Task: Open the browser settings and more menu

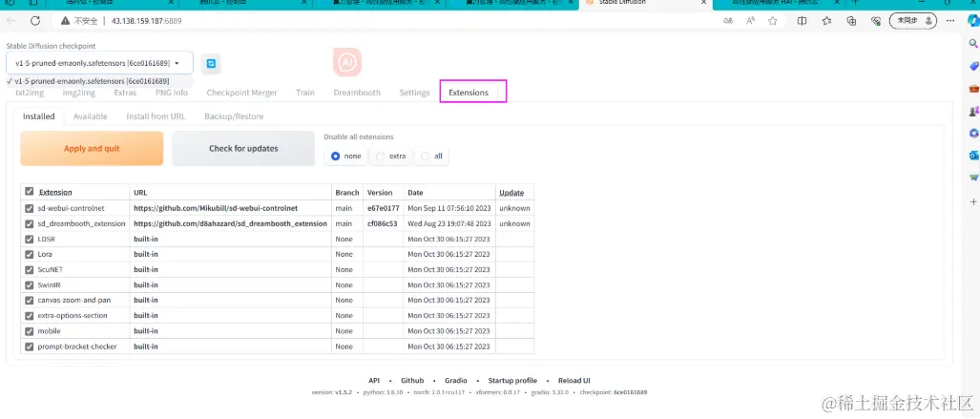Action: click(x=950, y=21)
